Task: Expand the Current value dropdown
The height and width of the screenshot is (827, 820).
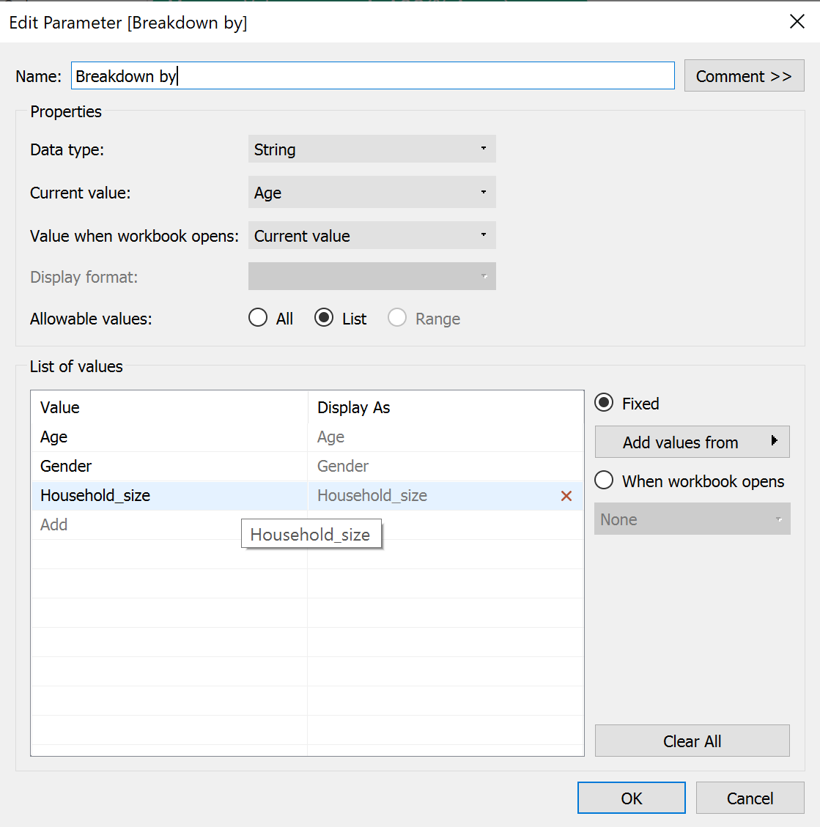Action: click(x=372, y=193)
